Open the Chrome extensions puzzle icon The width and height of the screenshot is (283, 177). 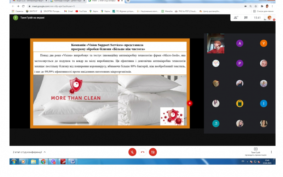tap(262, 6)
